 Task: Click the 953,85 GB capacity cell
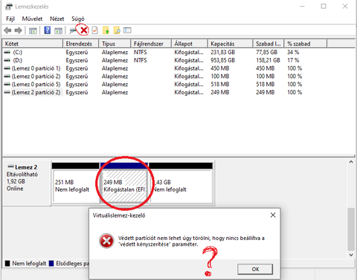pyautogui.click(x=222, y=60)
